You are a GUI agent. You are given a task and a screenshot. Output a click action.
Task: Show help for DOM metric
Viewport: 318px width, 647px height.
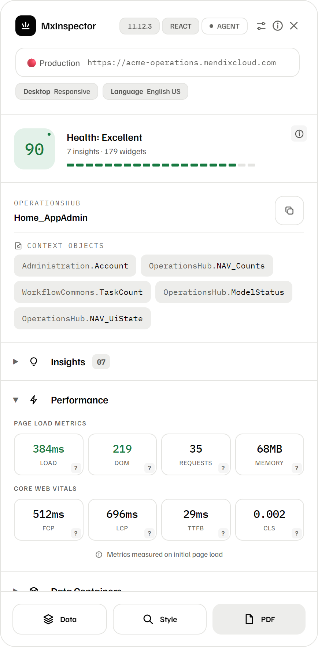click(x=149, y=468)
